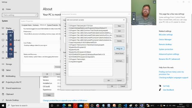Open Tablet settings in the sidebar

(x=8, y=70)
